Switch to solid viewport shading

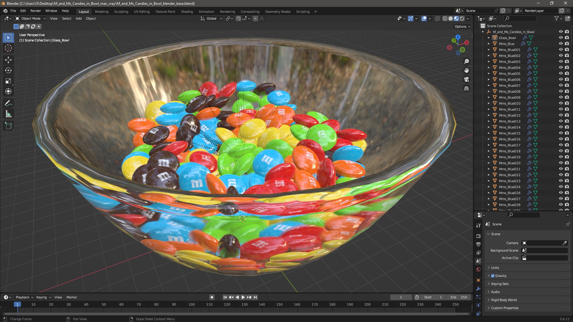(x=451, y=18)
